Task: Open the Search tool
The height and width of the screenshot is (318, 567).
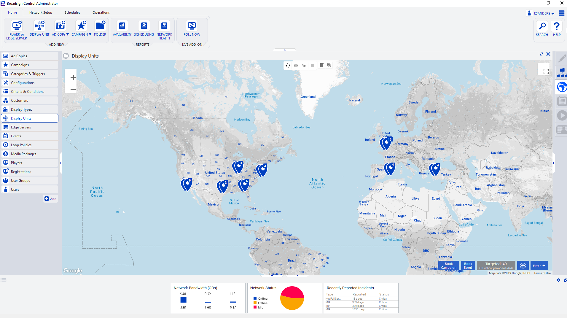Action: 542,29
